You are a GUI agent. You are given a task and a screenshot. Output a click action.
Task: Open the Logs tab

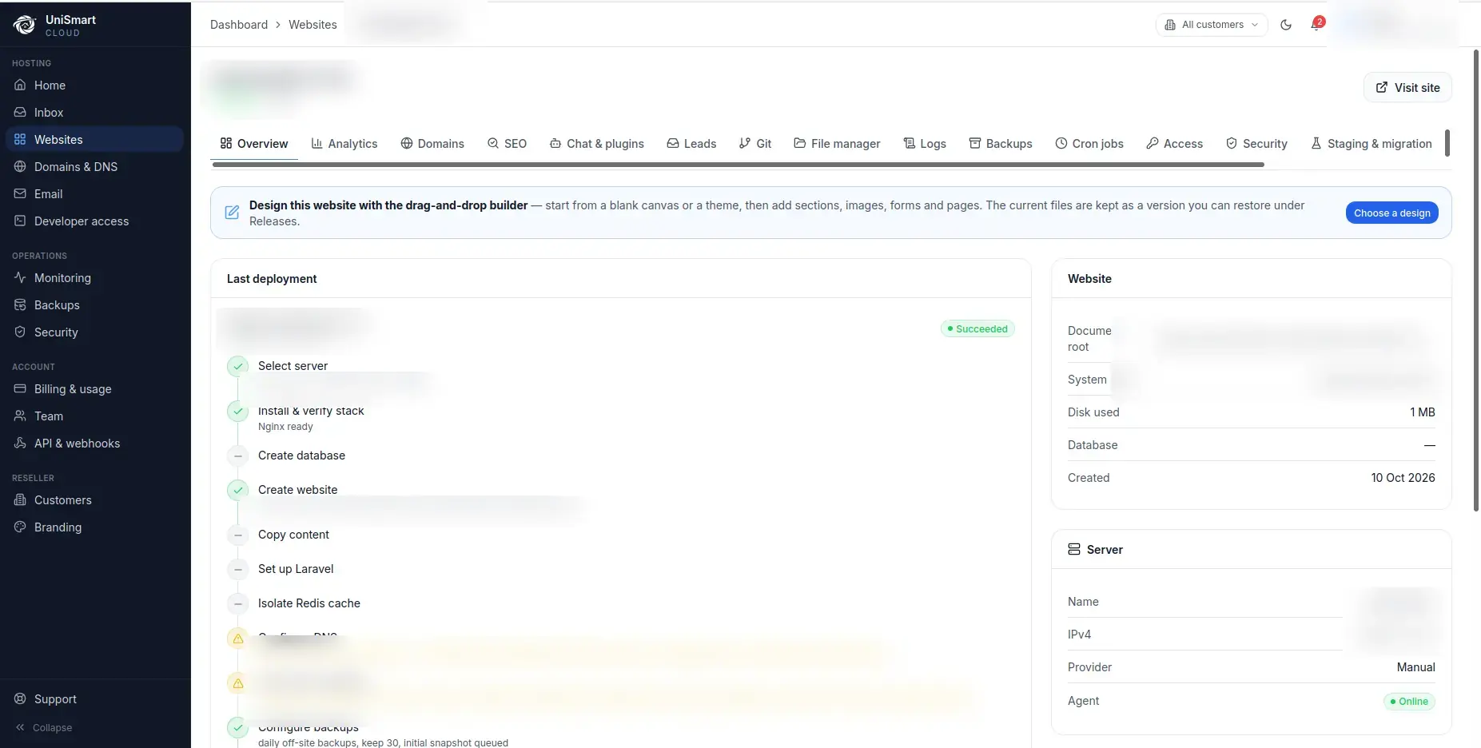click(925, 144)
